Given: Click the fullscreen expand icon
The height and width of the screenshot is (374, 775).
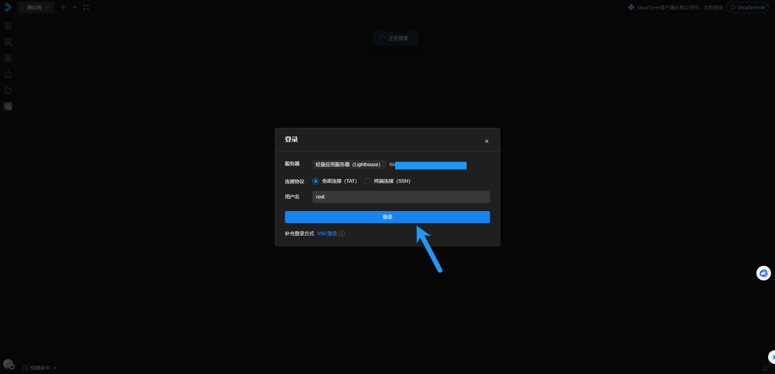Looking at the screenshot, I should click(x=86, y=7).
